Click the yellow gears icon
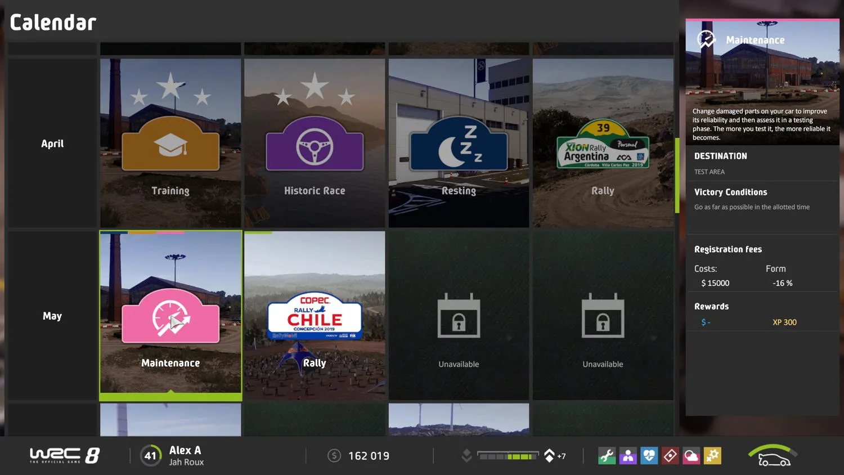 click(712, 456)
